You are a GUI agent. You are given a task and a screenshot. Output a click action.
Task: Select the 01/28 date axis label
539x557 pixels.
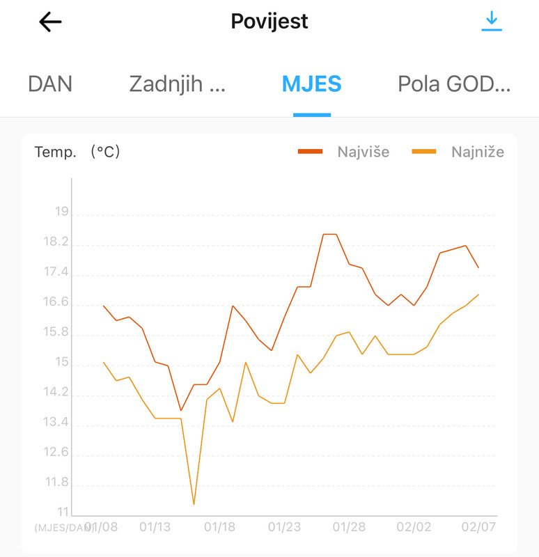(349, 527)
